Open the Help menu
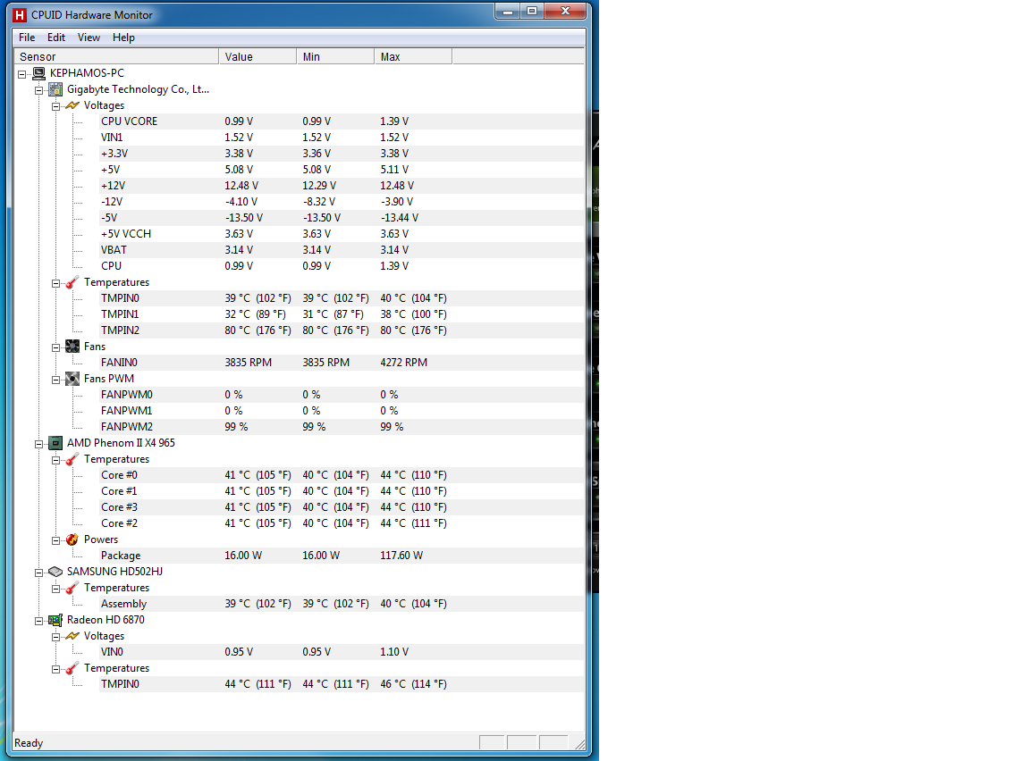 coord(123,38)
